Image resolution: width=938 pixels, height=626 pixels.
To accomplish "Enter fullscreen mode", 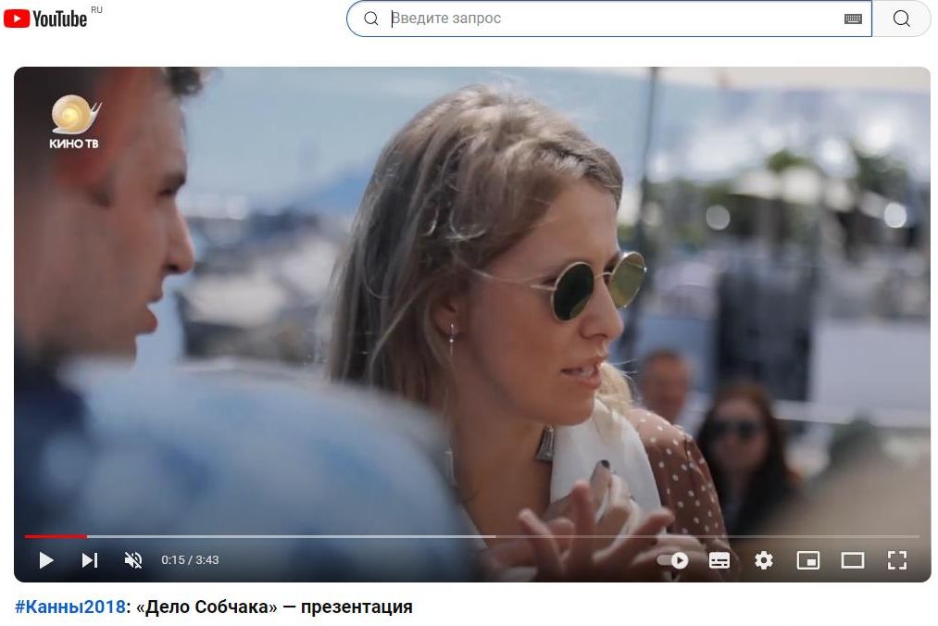I will (896, 560).
